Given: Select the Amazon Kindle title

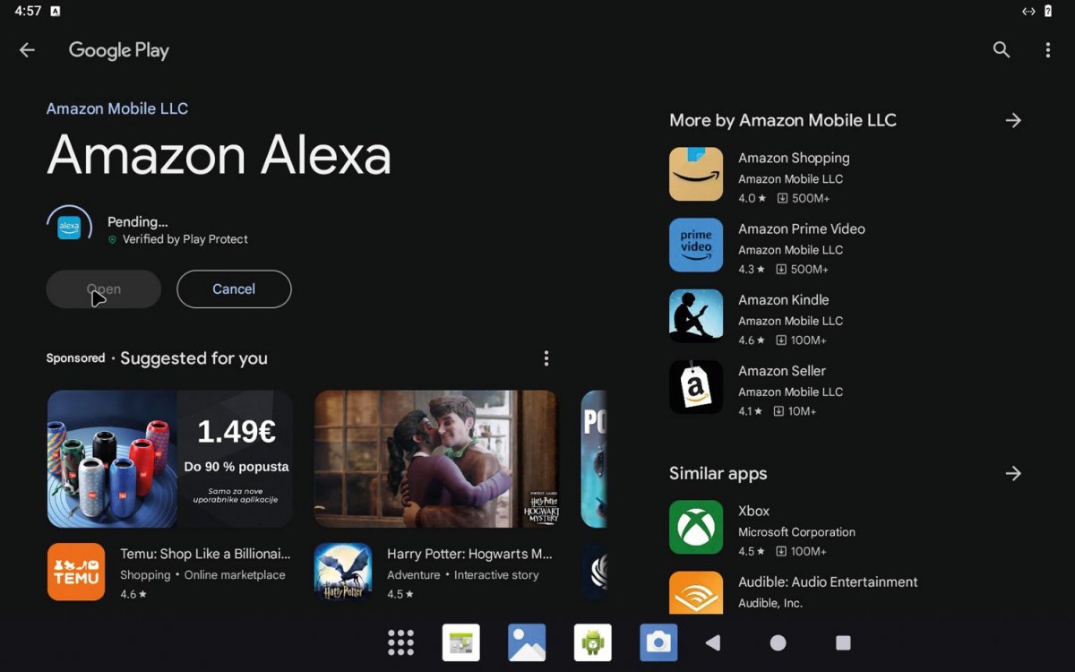Looking at the screenshot, I should click(784, 299).
